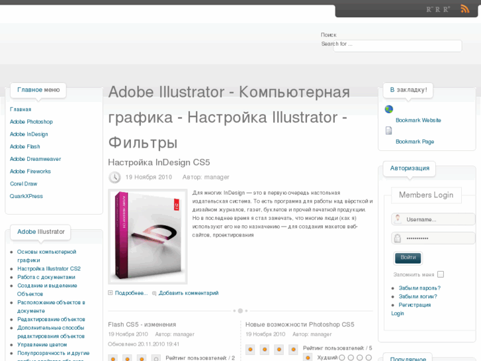Reset font size with middle R icon
Image resolution: width=481 pixels, height=361 pixels.
[437, 9]
